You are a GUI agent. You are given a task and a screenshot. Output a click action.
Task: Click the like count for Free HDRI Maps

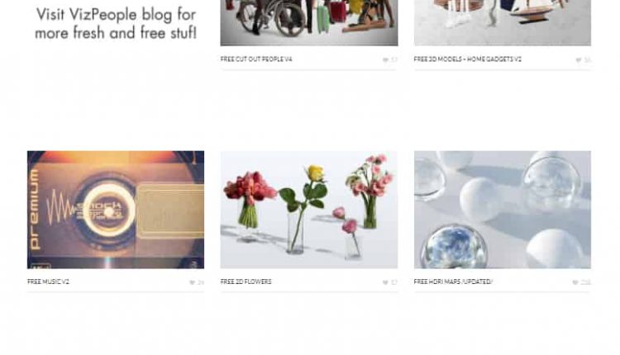click(x=585, y=282)
